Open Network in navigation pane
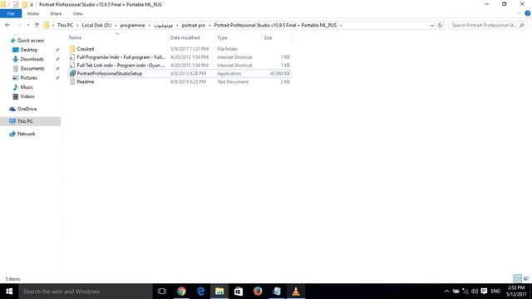 26,134
